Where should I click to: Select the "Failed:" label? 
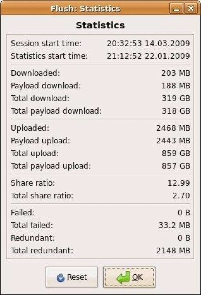(23, 212)
